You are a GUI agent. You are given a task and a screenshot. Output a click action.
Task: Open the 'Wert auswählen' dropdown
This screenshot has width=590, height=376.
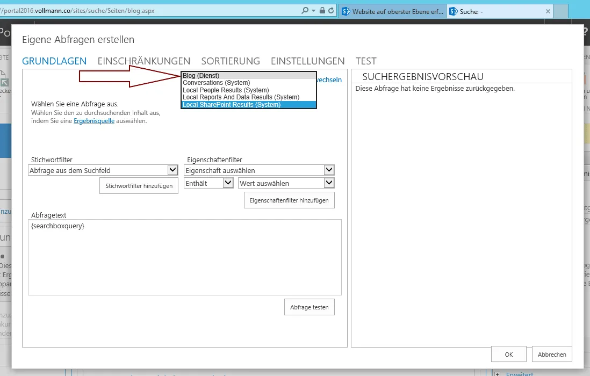pyautogui.click(x=286, y=183)
